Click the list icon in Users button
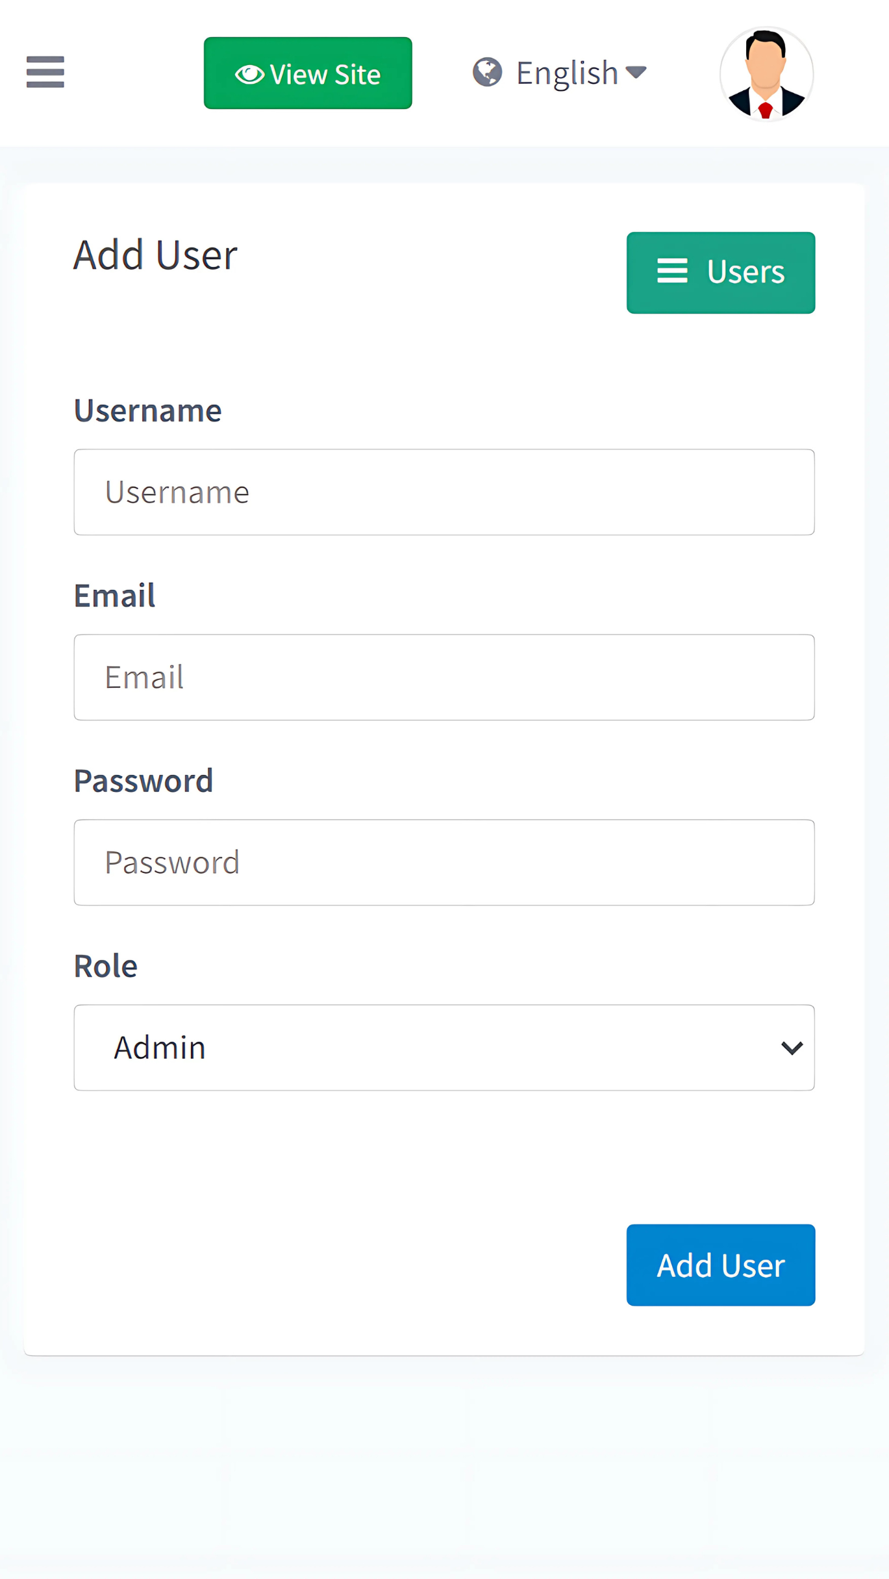Screen dimensions: 889x1579 click(672, 272)
